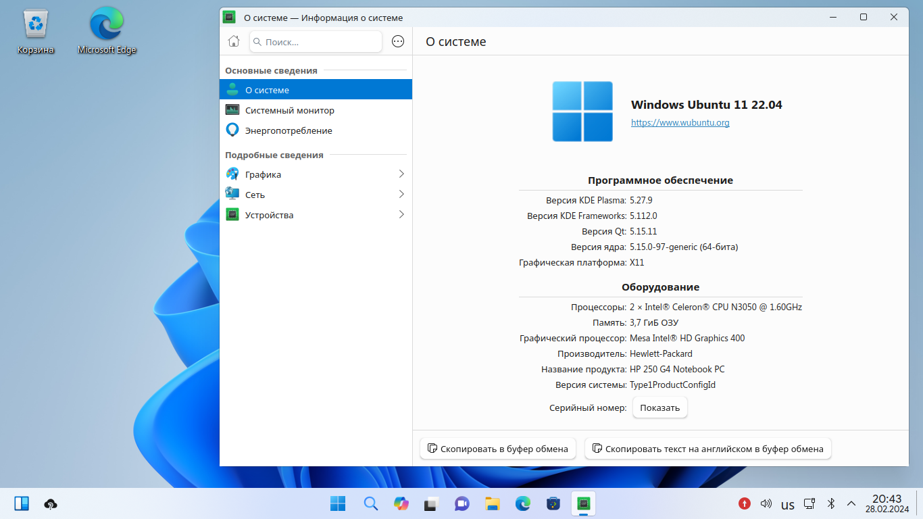This screenshot has height=519, width=923.
Task: Expand the Устройства category arrow
Action: (x=401, y=215)
